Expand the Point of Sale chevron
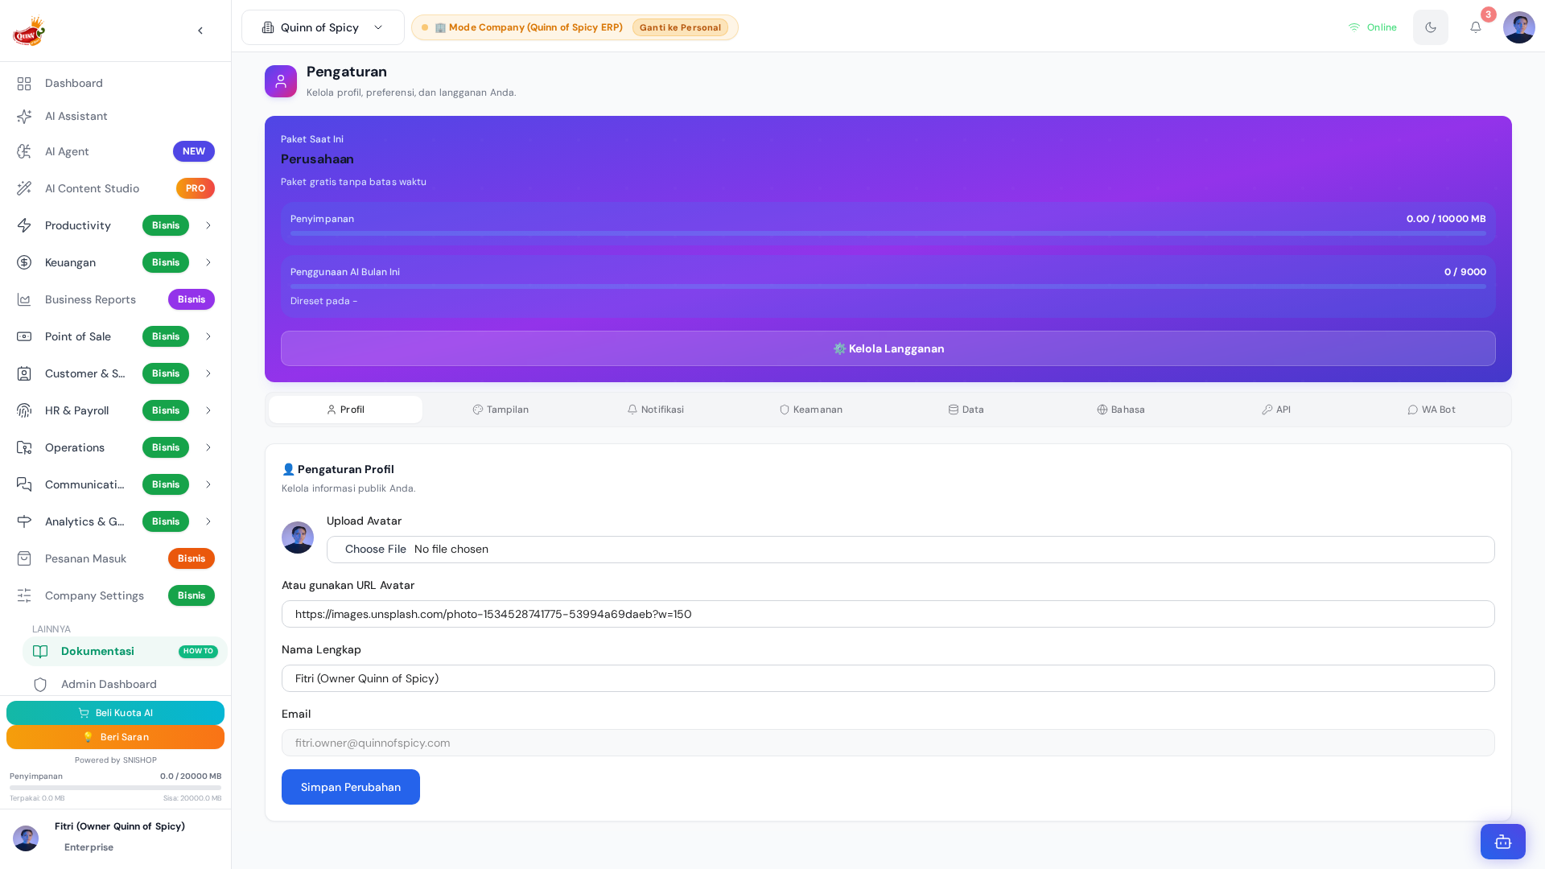The height and width of the screenshot is (869, 1545). [208, 336]
